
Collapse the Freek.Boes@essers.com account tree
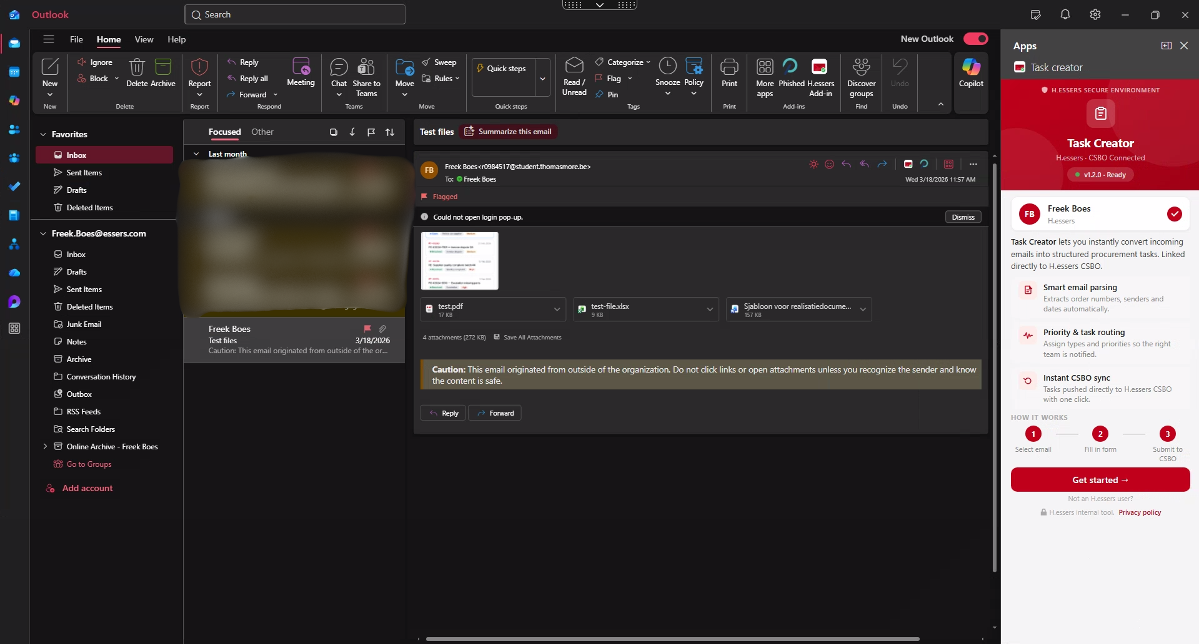pos(43,233)
